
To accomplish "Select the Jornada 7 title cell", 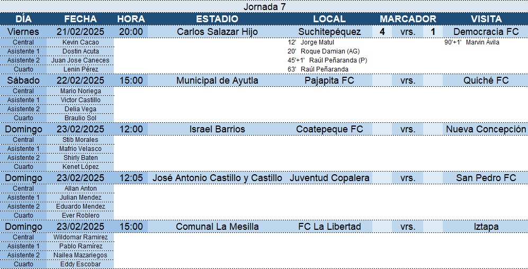I will 264,6.
